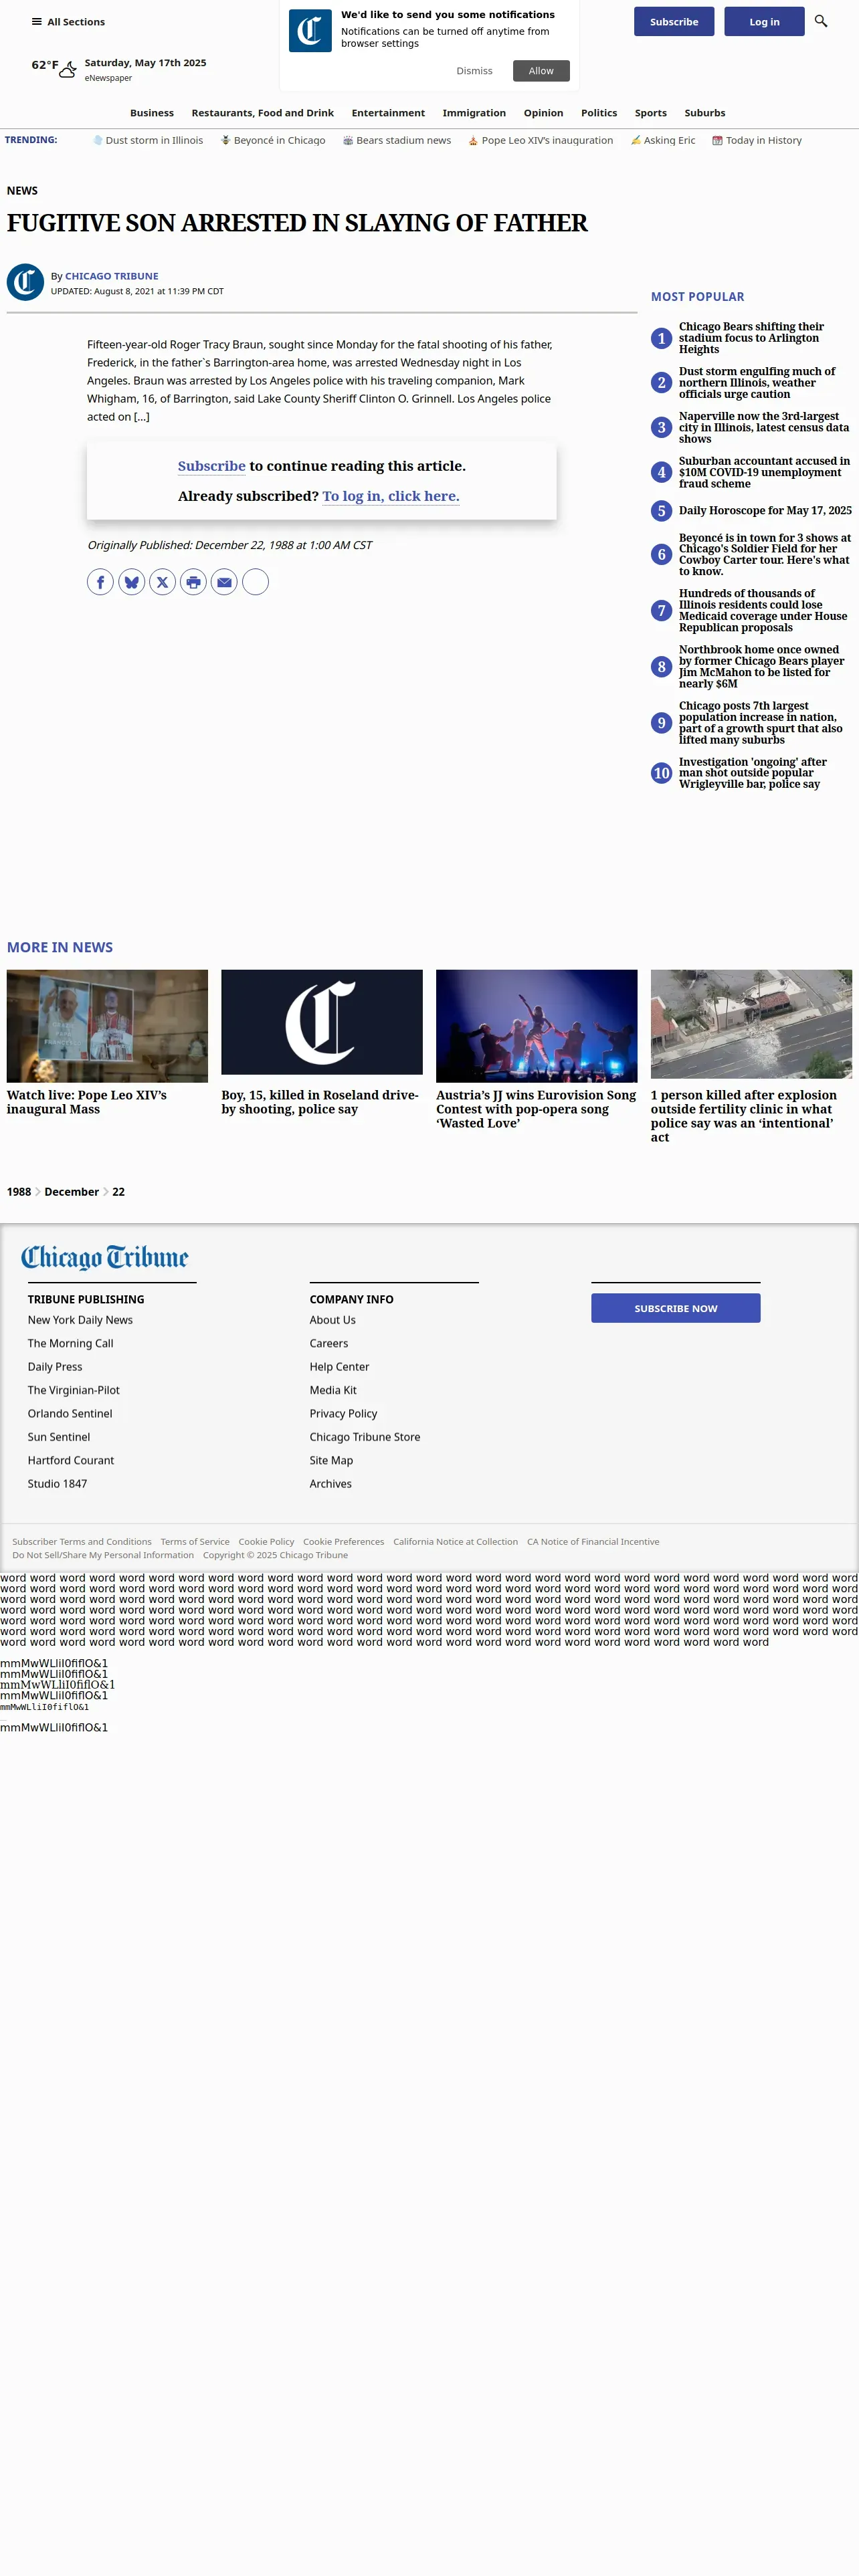
Task: Open trending Dust storm in Illinois
Action: click(148, 141)
